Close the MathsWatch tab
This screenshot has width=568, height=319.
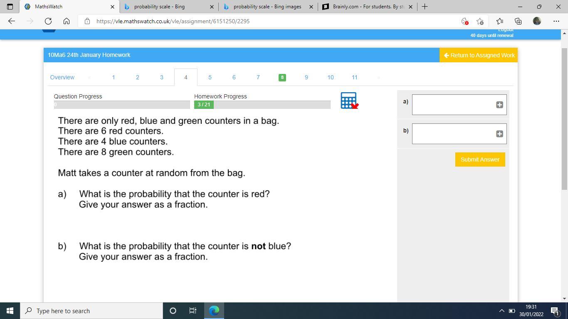point(112,7)
